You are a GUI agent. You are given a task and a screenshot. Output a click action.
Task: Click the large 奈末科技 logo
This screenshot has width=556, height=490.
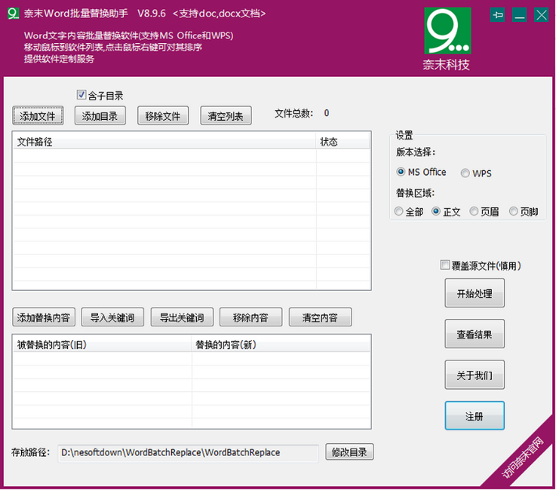447,38
